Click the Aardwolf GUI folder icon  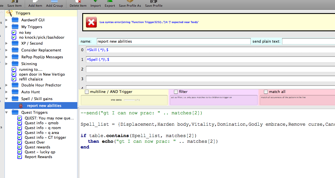(x=15, y=20)
